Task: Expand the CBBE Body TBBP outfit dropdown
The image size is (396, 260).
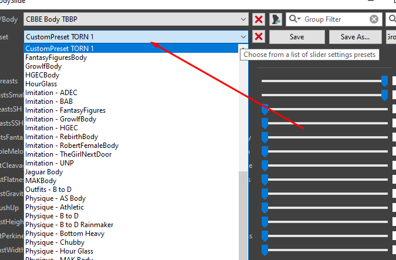Action: [244, 19]
